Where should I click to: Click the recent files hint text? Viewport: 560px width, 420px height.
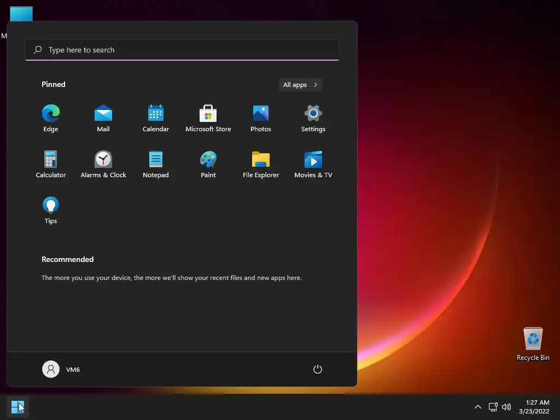(x=171, y=277)
